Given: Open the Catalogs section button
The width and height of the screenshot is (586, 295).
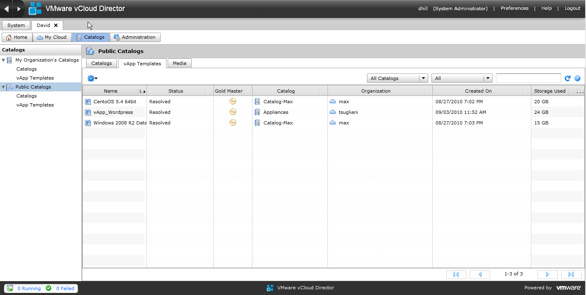Looking at the screenshot, I should [91, 37].
